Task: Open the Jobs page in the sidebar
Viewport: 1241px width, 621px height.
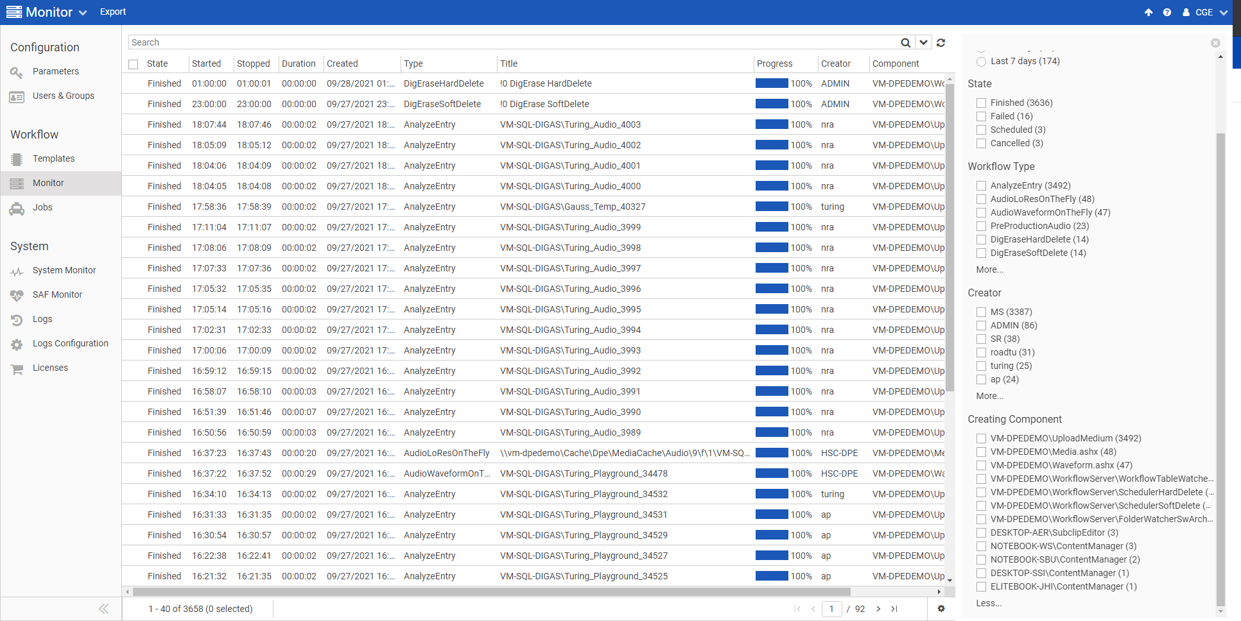Action: (42, 207)
